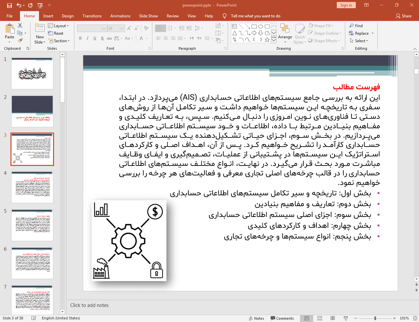Click the Save icon in title bar
This screenshot has height=322, width=419.
(9, 5)
